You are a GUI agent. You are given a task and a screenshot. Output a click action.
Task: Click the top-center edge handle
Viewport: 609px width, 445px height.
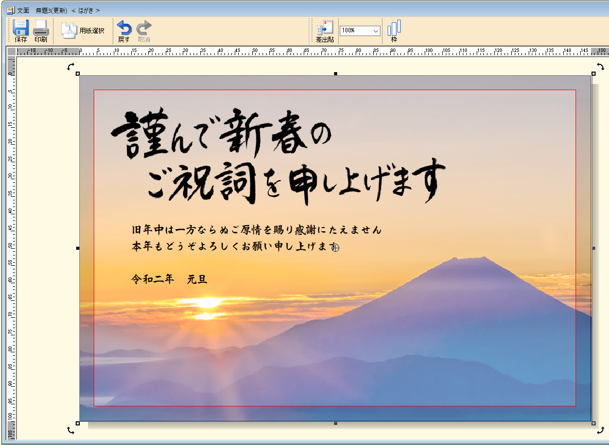[336, 74]
